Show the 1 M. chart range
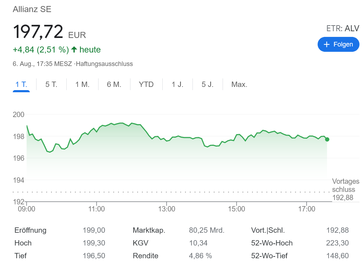The image size is (363, 265). pos(82,84)
